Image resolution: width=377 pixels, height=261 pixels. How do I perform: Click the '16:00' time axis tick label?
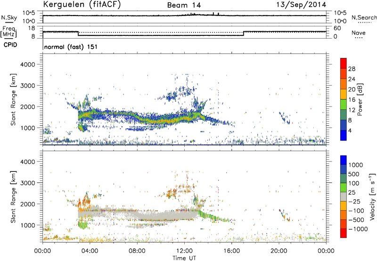[231, 251]
